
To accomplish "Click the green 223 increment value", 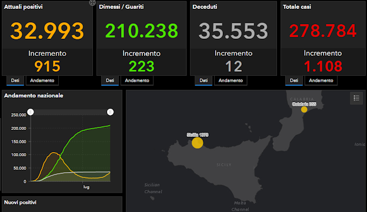I will click(142, 66).
